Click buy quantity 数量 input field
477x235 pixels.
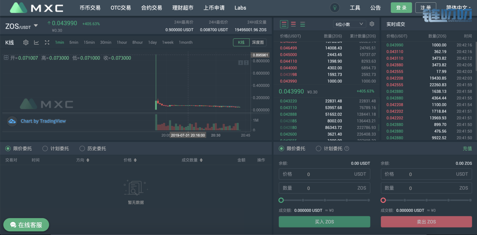pos(324,188)
